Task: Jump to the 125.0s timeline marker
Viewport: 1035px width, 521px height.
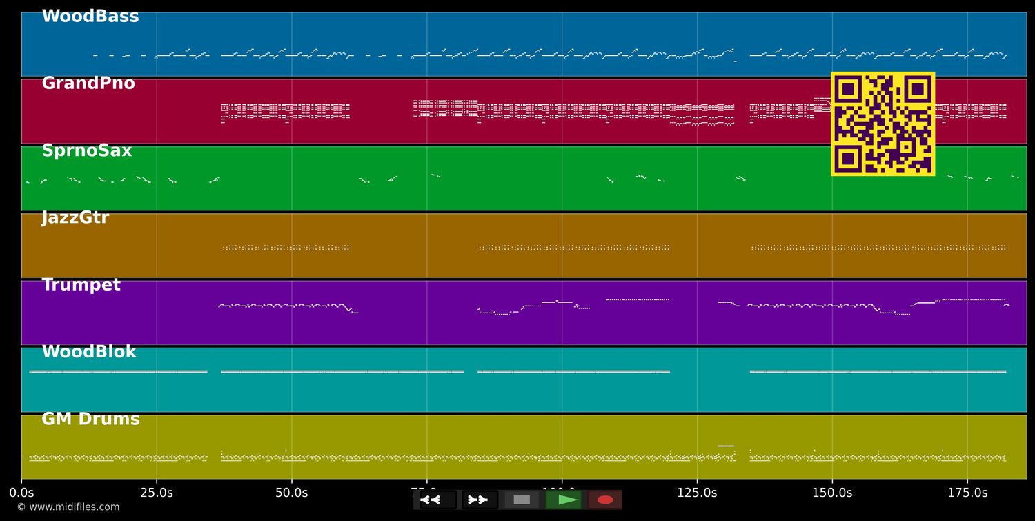Action: [x=697, y=493]
